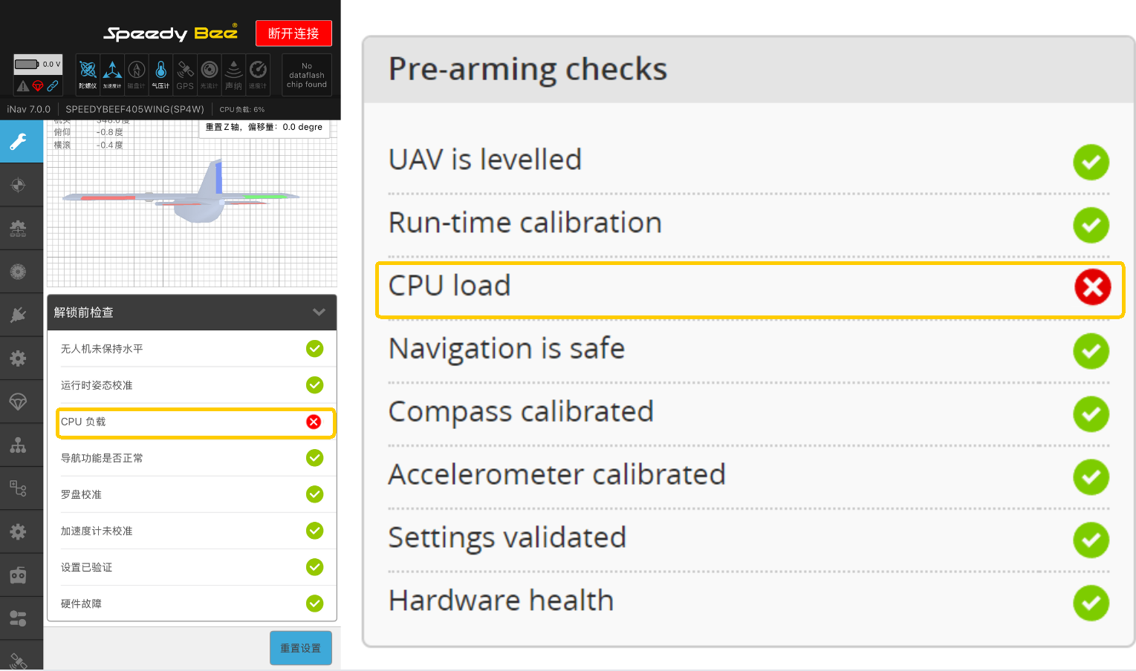
Task: Click the barometer thermometer sensor icon
Action: pyautogui.click(x=160, y=74)
